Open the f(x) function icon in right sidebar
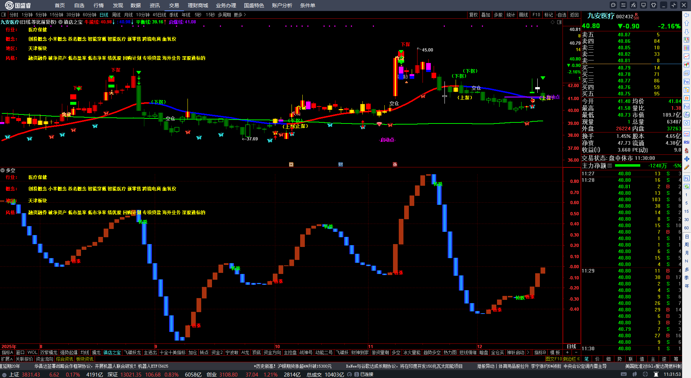This screenshot has height=378, width=691. pos(687,114)
